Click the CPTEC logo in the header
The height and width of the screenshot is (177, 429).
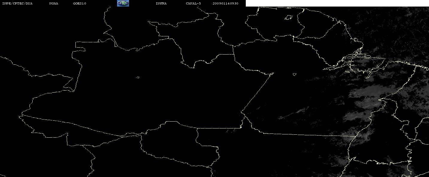coord(123,3)
